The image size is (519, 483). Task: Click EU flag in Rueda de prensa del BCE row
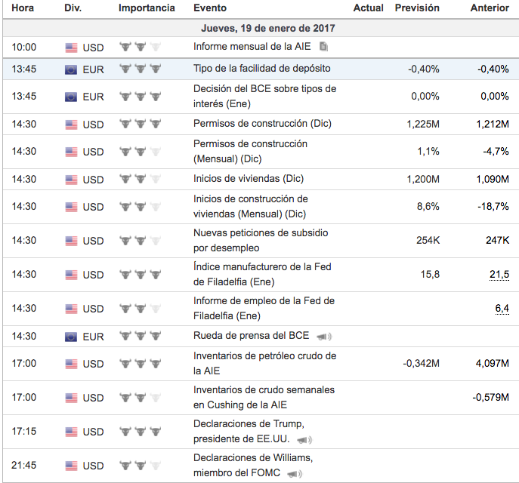[x=71, y=337]
